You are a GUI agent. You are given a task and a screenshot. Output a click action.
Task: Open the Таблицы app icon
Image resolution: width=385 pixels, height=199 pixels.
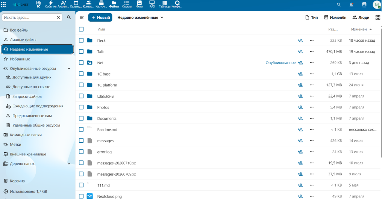(x=165, y=4)
